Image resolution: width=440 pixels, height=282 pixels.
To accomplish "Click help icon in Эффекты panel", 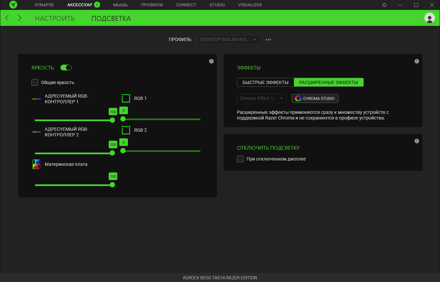I will click(417, 61).
